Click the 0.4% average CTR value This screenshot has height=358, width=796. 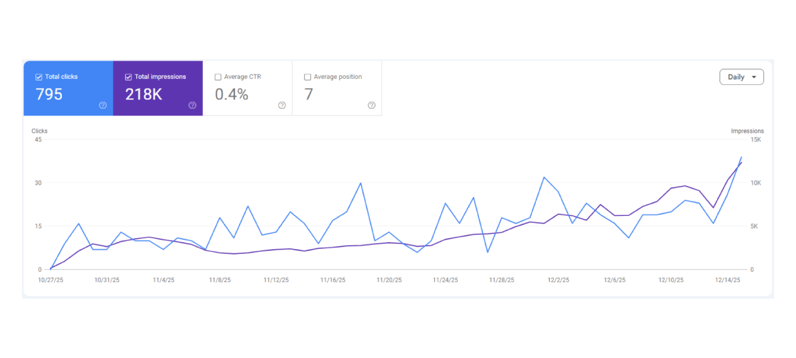pos(231,94)
